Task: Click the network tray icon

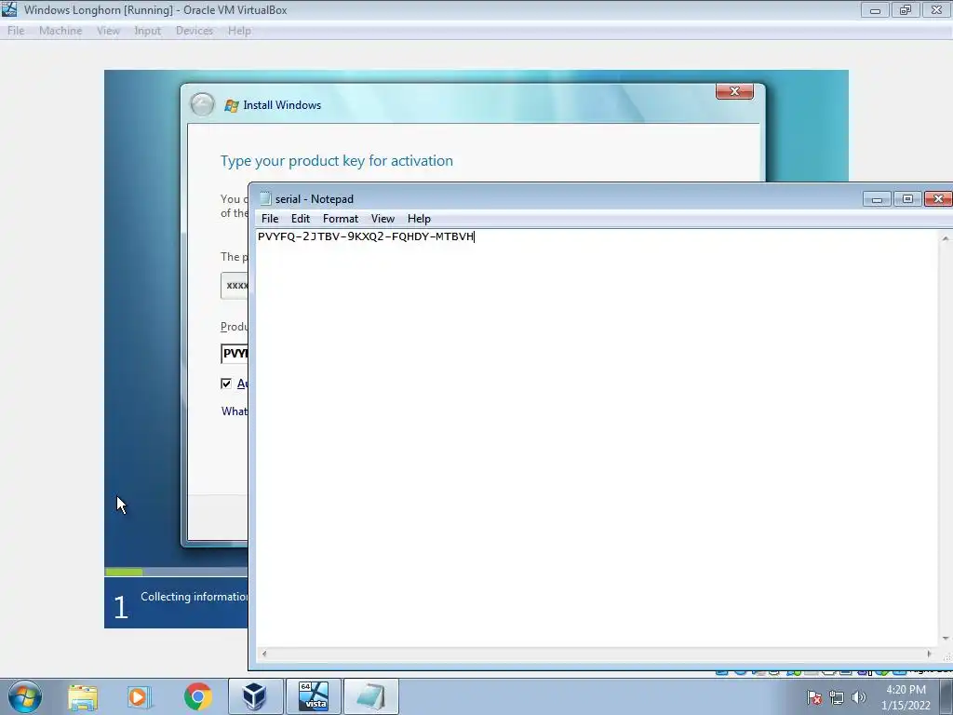Action: 837,697
